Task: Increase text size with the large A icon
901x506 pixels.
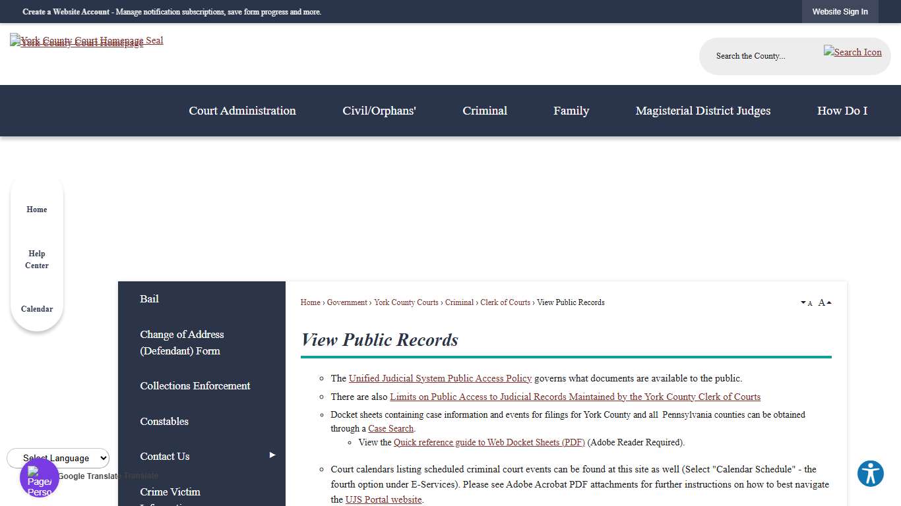Action: pyautogui.click(x=822, y=302)
